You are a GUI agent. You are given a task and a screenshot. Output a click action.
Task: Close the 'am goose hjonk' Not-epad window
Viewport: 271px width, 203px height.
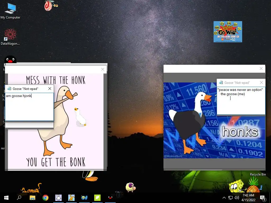pos(50,89)
